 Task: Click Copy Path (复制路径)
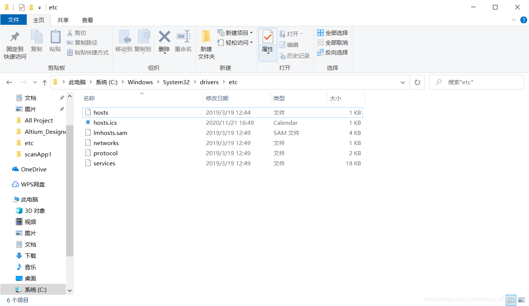[x=82, y=43]
